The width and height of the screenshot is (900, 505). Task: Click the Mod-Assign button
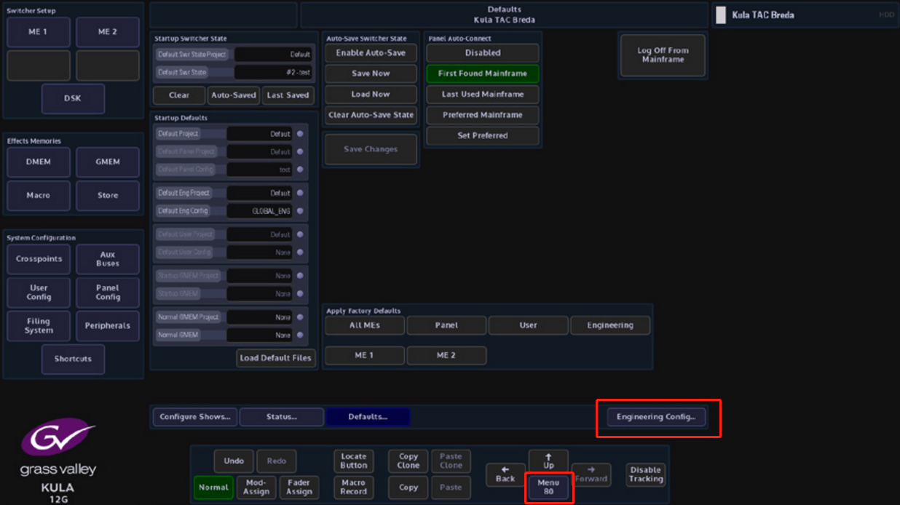tap(256, 488)
